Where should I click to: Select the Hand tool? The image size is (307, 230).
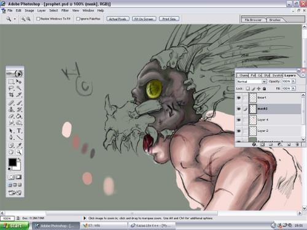pos(11,152)
